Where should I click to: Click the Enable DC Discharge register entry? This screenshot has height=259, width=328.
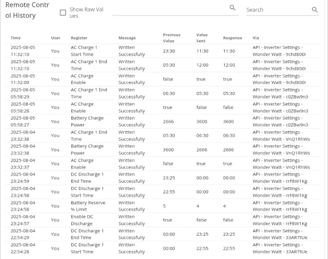pos(82,220)
